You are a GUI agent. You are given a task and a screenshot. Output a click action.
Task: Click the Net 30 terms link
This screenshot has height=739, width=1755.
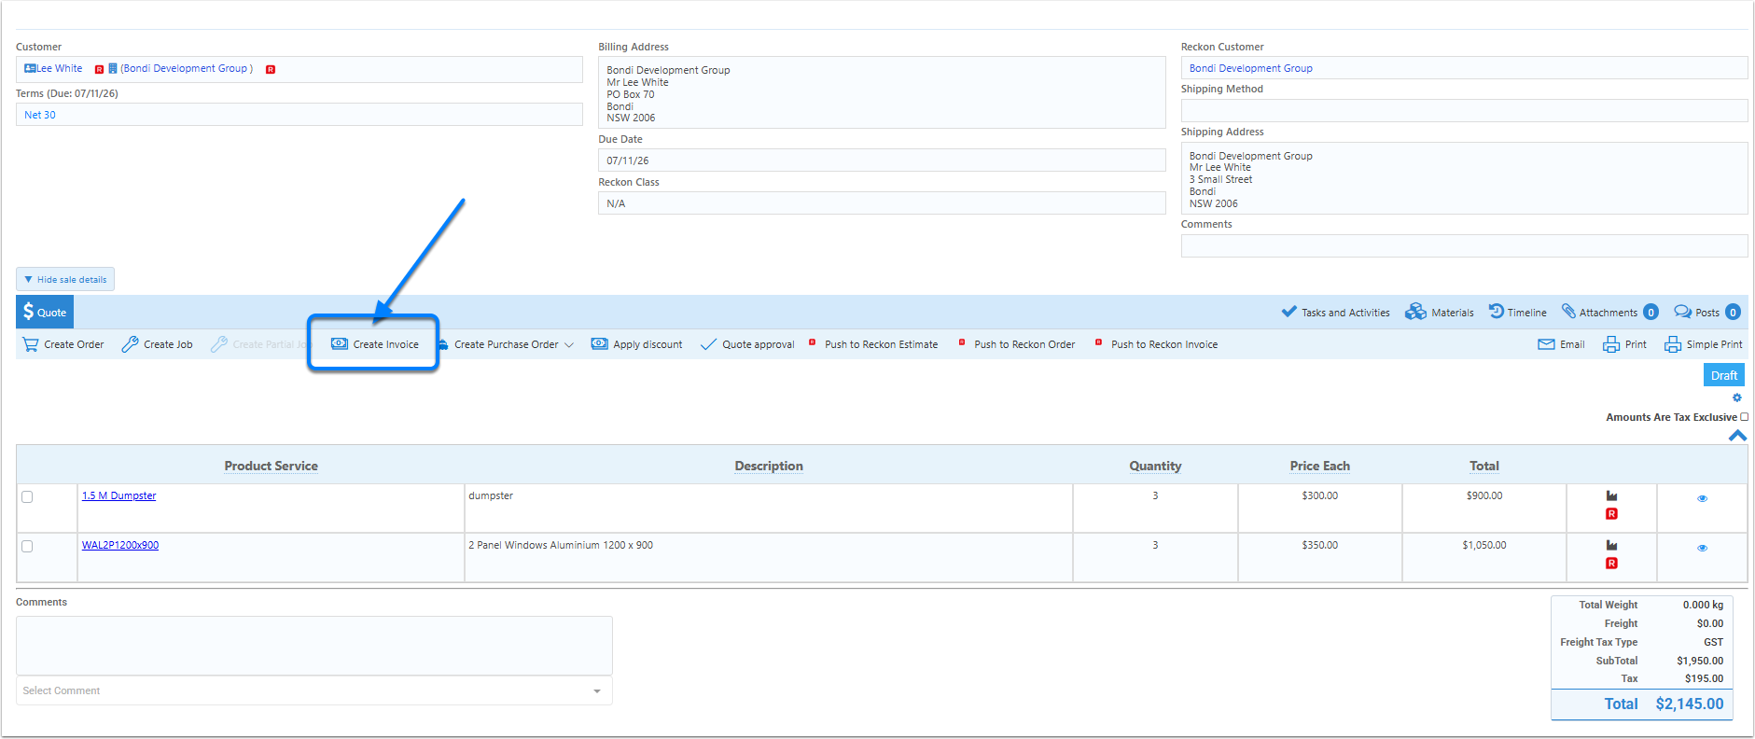pos(40,115)
